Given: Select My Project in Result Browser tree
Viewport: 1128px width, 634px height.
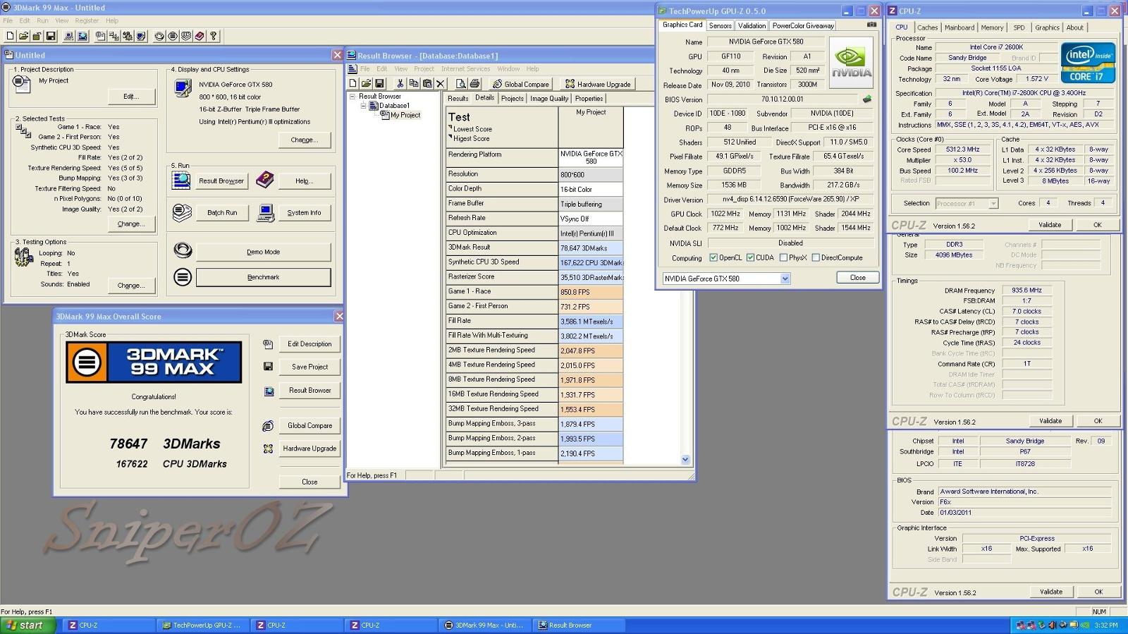Looking at the screenshot, I should click(x=405, y=115).
